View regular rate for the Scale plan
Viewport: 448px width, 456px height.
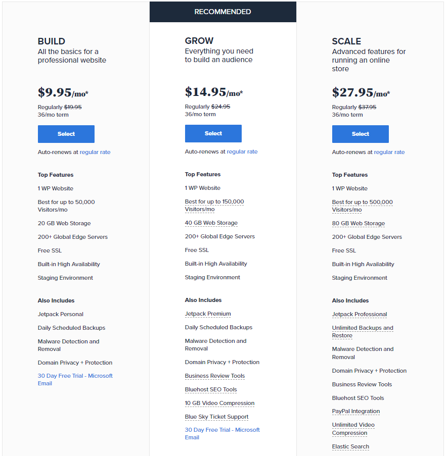pos(389,152)
